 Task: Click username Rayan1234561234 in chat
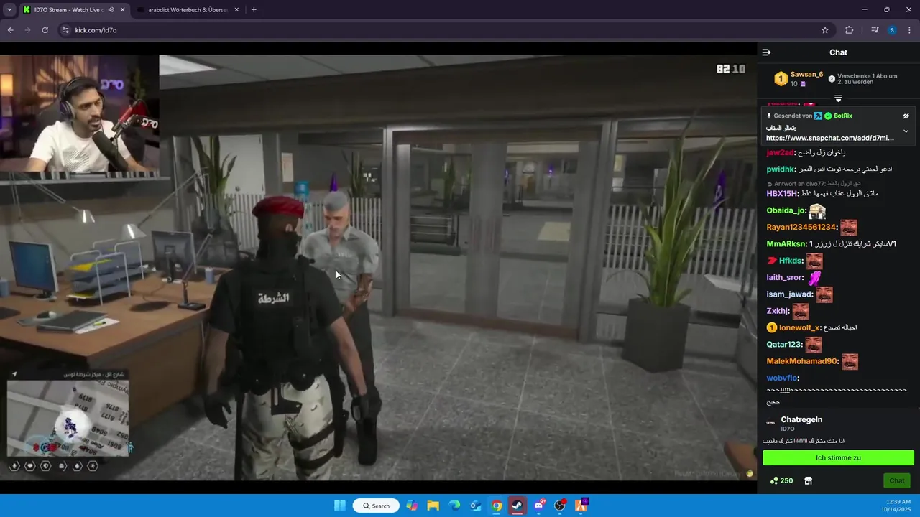coord(802,227)
